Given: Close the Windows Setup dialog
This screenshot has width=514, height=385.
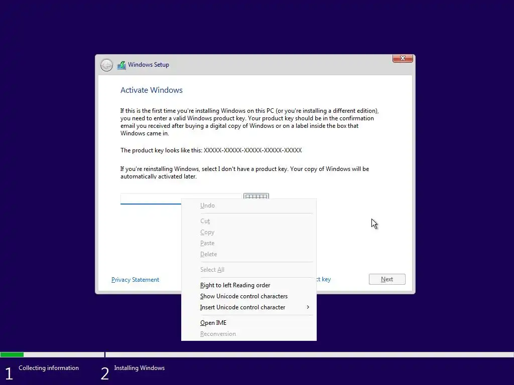Looking at the screenshot, I should 403,58.
